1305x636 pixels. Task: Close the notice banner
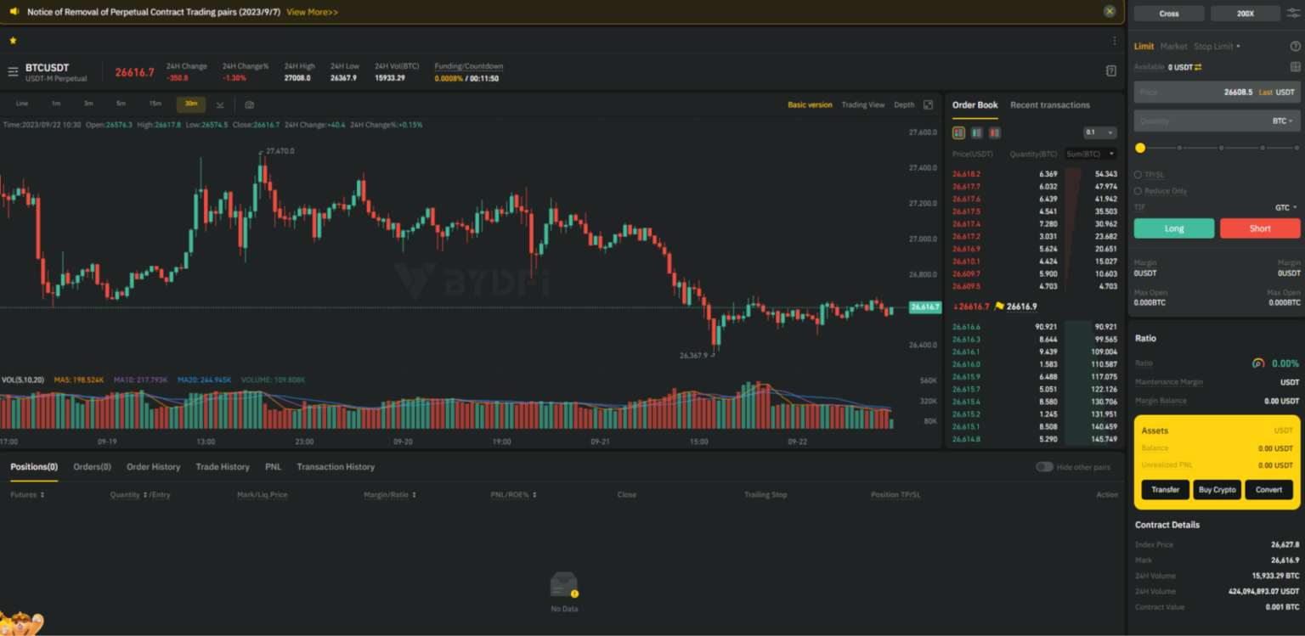(1109, 12)
